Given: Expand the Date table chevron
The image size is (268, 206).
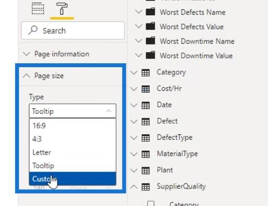Looking at the screenshot, I should (x=134, y=105).
